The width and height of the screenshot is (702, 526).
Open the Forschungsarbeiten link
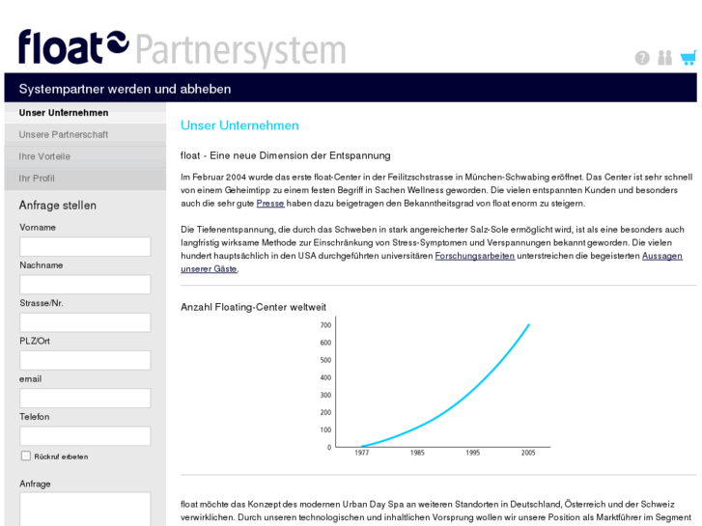[x=474, y=256]
